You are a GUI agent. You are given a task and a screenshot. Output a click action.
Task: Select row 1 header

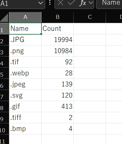4,28
